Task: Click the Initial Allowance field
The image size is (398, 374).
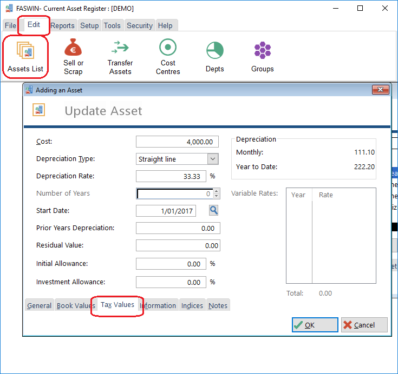Action: coord(171,264)
